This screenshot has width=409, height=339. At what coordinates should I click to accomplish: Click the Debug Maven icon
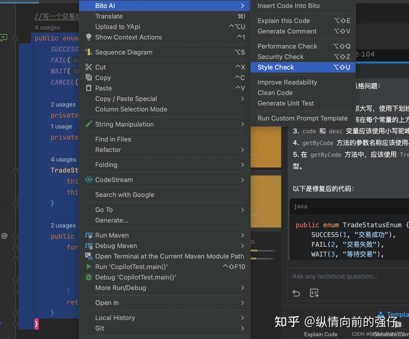coord(88,246)
